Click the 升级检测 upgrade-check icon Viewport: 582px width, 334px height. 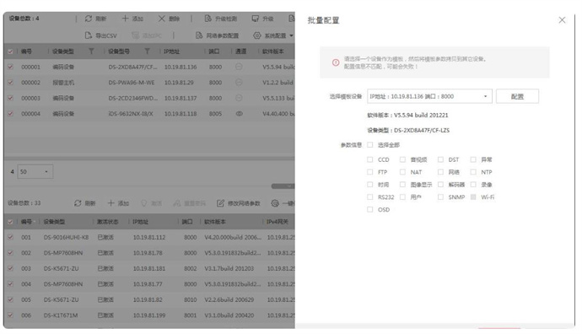pos(207,19)
